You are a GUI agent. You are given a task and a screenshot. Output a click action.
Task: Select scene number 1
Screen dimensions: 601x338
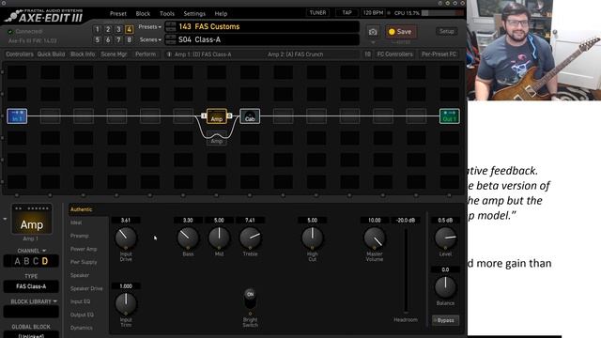coord(98,29)
